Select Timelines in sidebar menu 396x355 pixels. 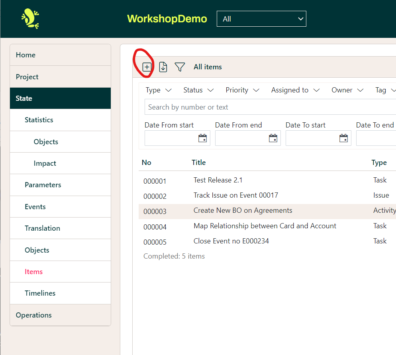[x=40, y=293]
